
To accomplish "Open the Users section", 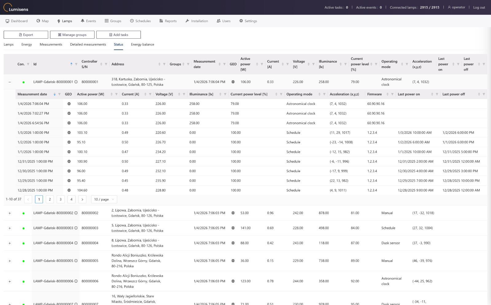I will click(x=223, y=21).
